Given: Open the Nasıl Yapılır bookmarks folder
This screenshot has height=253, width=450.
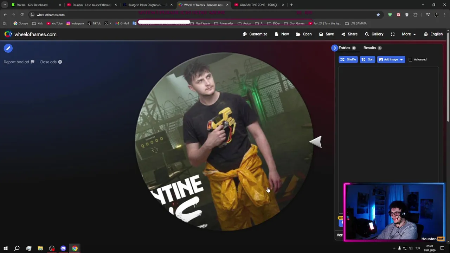Looking at the screenshot, I should pyautogui.click(x=200, y=24).
